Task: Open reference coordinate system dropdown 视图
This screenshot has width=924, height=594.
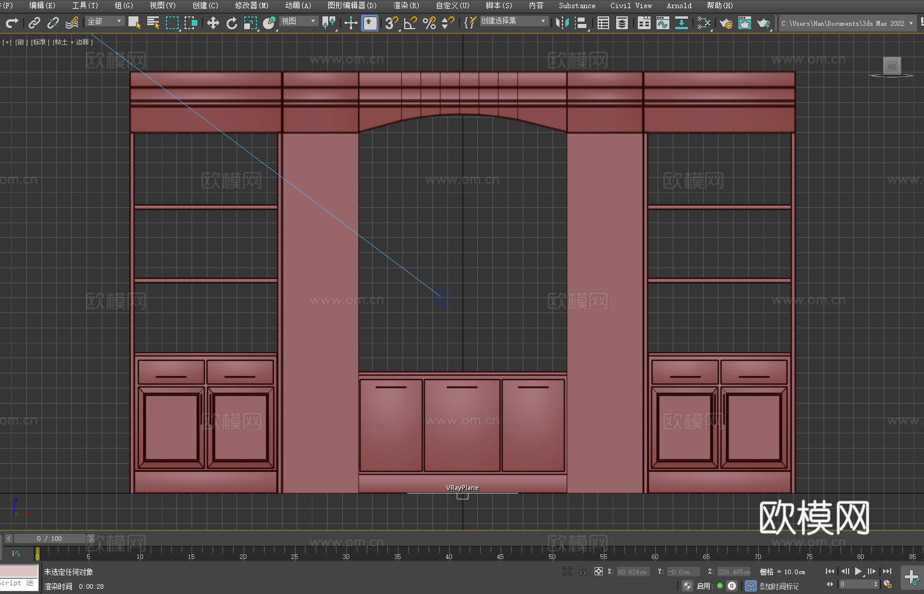Action: [x=298, y=21]
